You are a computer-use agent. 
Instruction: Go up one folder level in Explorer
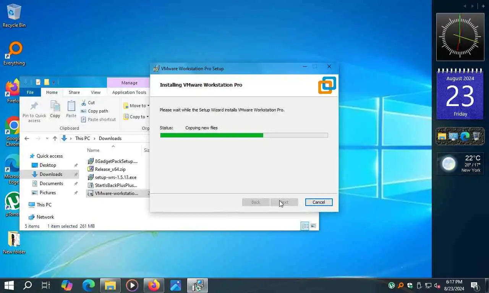pyautogui.click(x=55, y=138)
